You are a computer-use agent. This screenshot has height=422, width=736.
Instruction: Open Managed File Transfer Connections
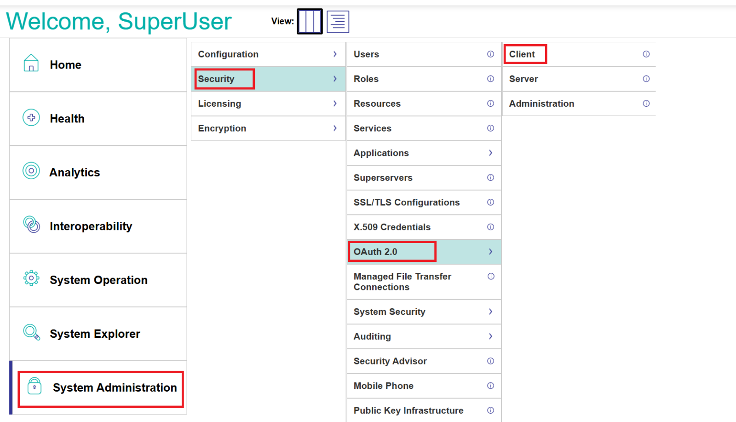[x=402, y=282]
